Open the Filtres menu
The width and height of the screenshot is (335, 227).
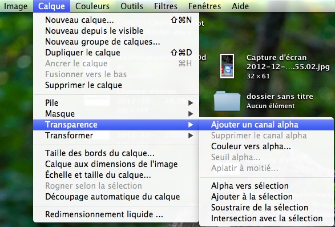(166, 6)
